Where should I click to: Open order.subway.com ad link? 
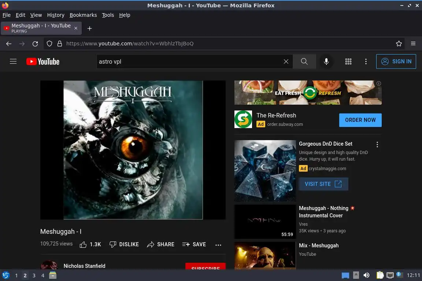tap(285, 124)
